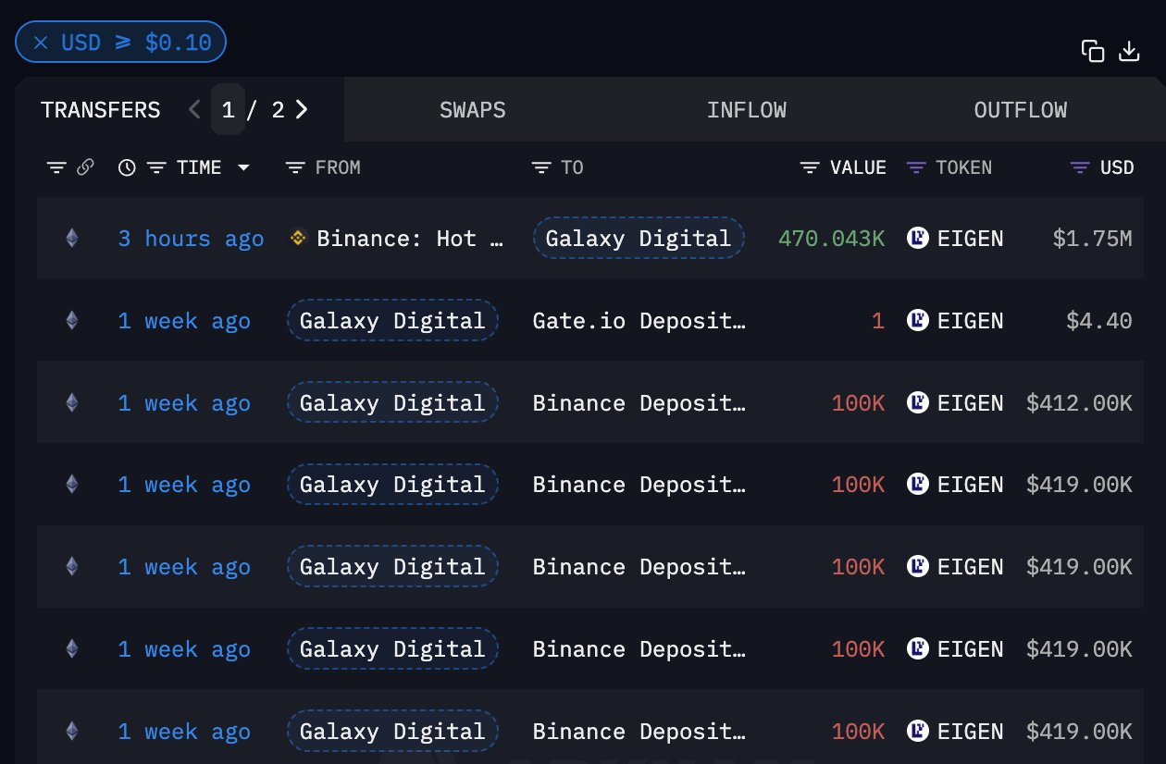1166x764 pixels.
Task: Open the TIME column filter icon
Action: tap(157, 167)
